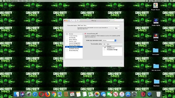This screenshot has width=175, height=98.
Task: Select Thunderbolt Bridge port label
Action: (x=112, y=50)
